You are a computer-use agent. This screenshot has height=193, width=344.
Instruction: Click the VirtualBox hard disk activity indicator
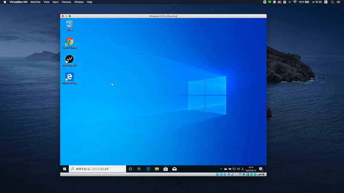[x=217, y=175]
